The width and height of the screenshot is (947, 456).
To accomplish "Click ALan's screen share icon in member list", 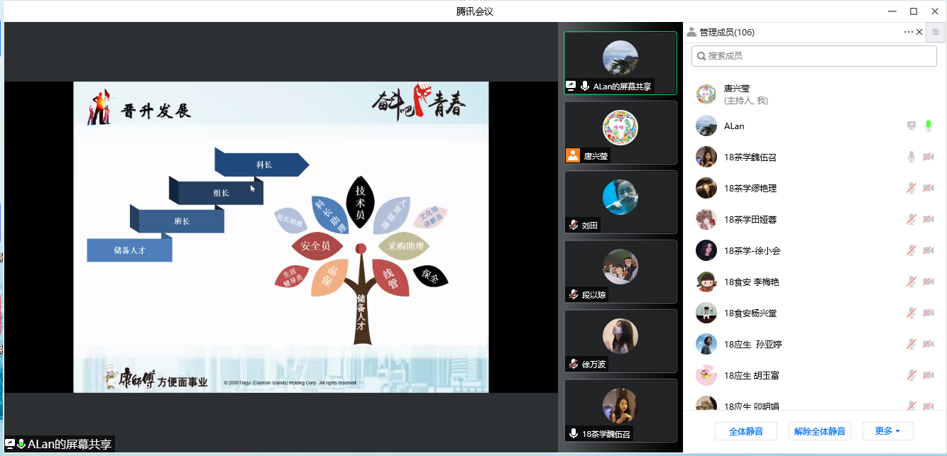I will pyautogui.click(x=912, y=126).
